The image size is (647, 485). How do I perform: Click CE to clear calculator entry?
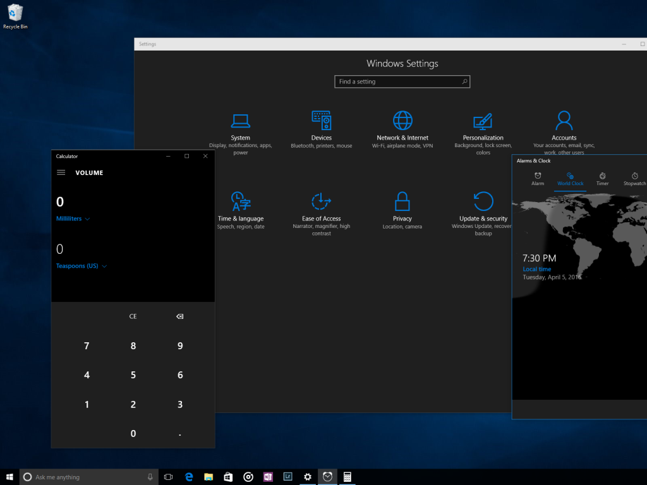click(133, 316)
